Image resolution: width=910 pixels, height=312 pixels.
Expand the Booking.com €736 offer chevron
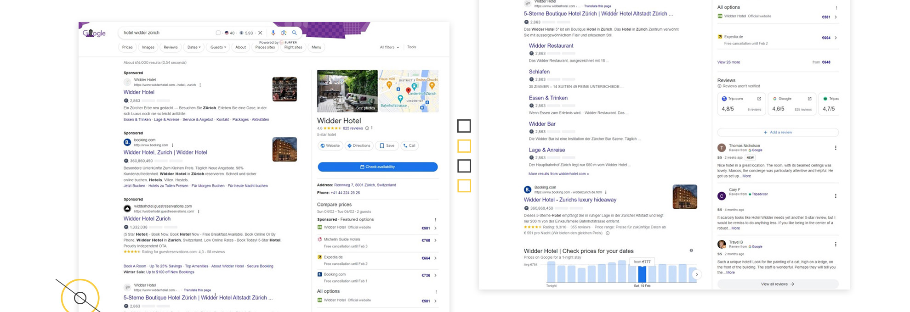tap(435, 275)
